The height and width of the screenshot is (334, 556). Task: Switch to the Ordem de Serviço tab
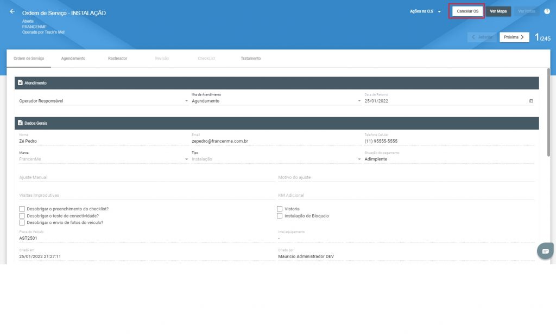pos(29,59)
